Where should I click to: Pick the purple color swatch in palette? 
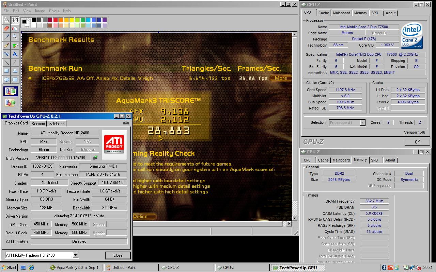(105, 20)
